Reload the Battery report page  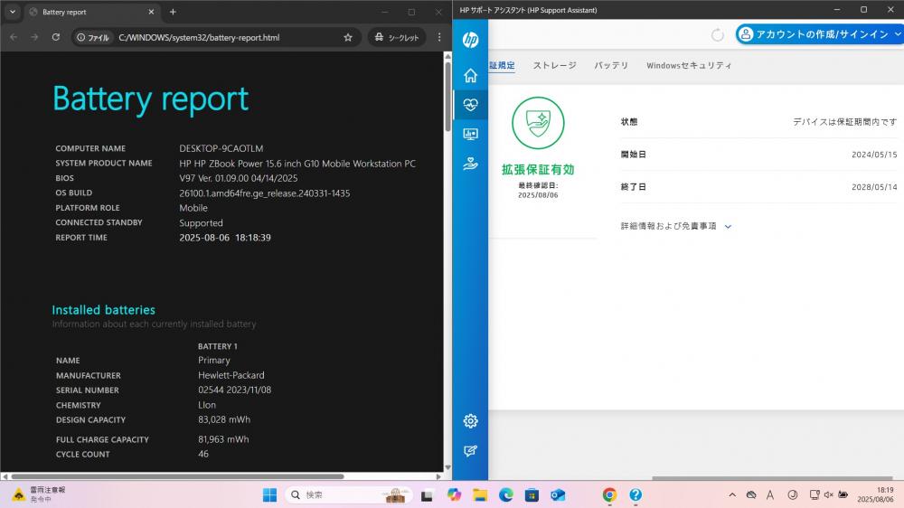[x=56, y=37]
